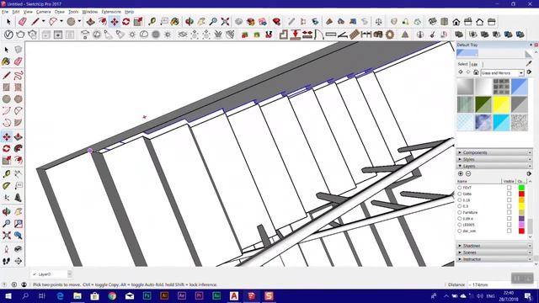
Task: Click the Add Layer plus icon
Action: click(x=461, y=174)
